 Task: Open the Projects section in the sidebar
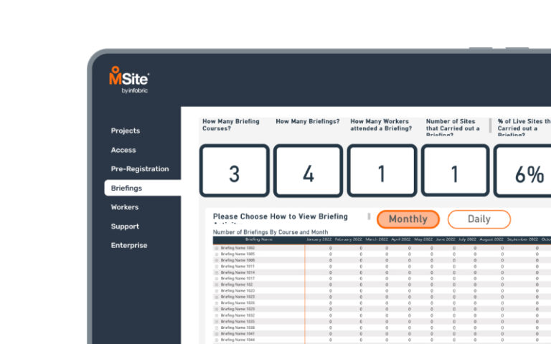tap(126, 130)
